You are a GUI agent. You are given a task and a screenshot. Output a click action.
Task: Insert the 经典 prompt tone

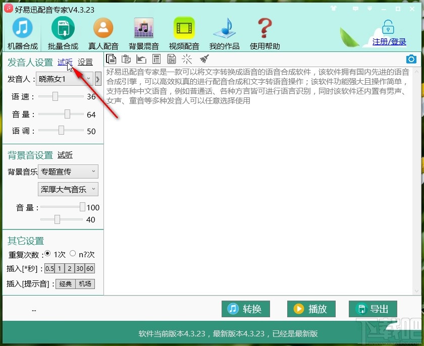click(66, 284)
